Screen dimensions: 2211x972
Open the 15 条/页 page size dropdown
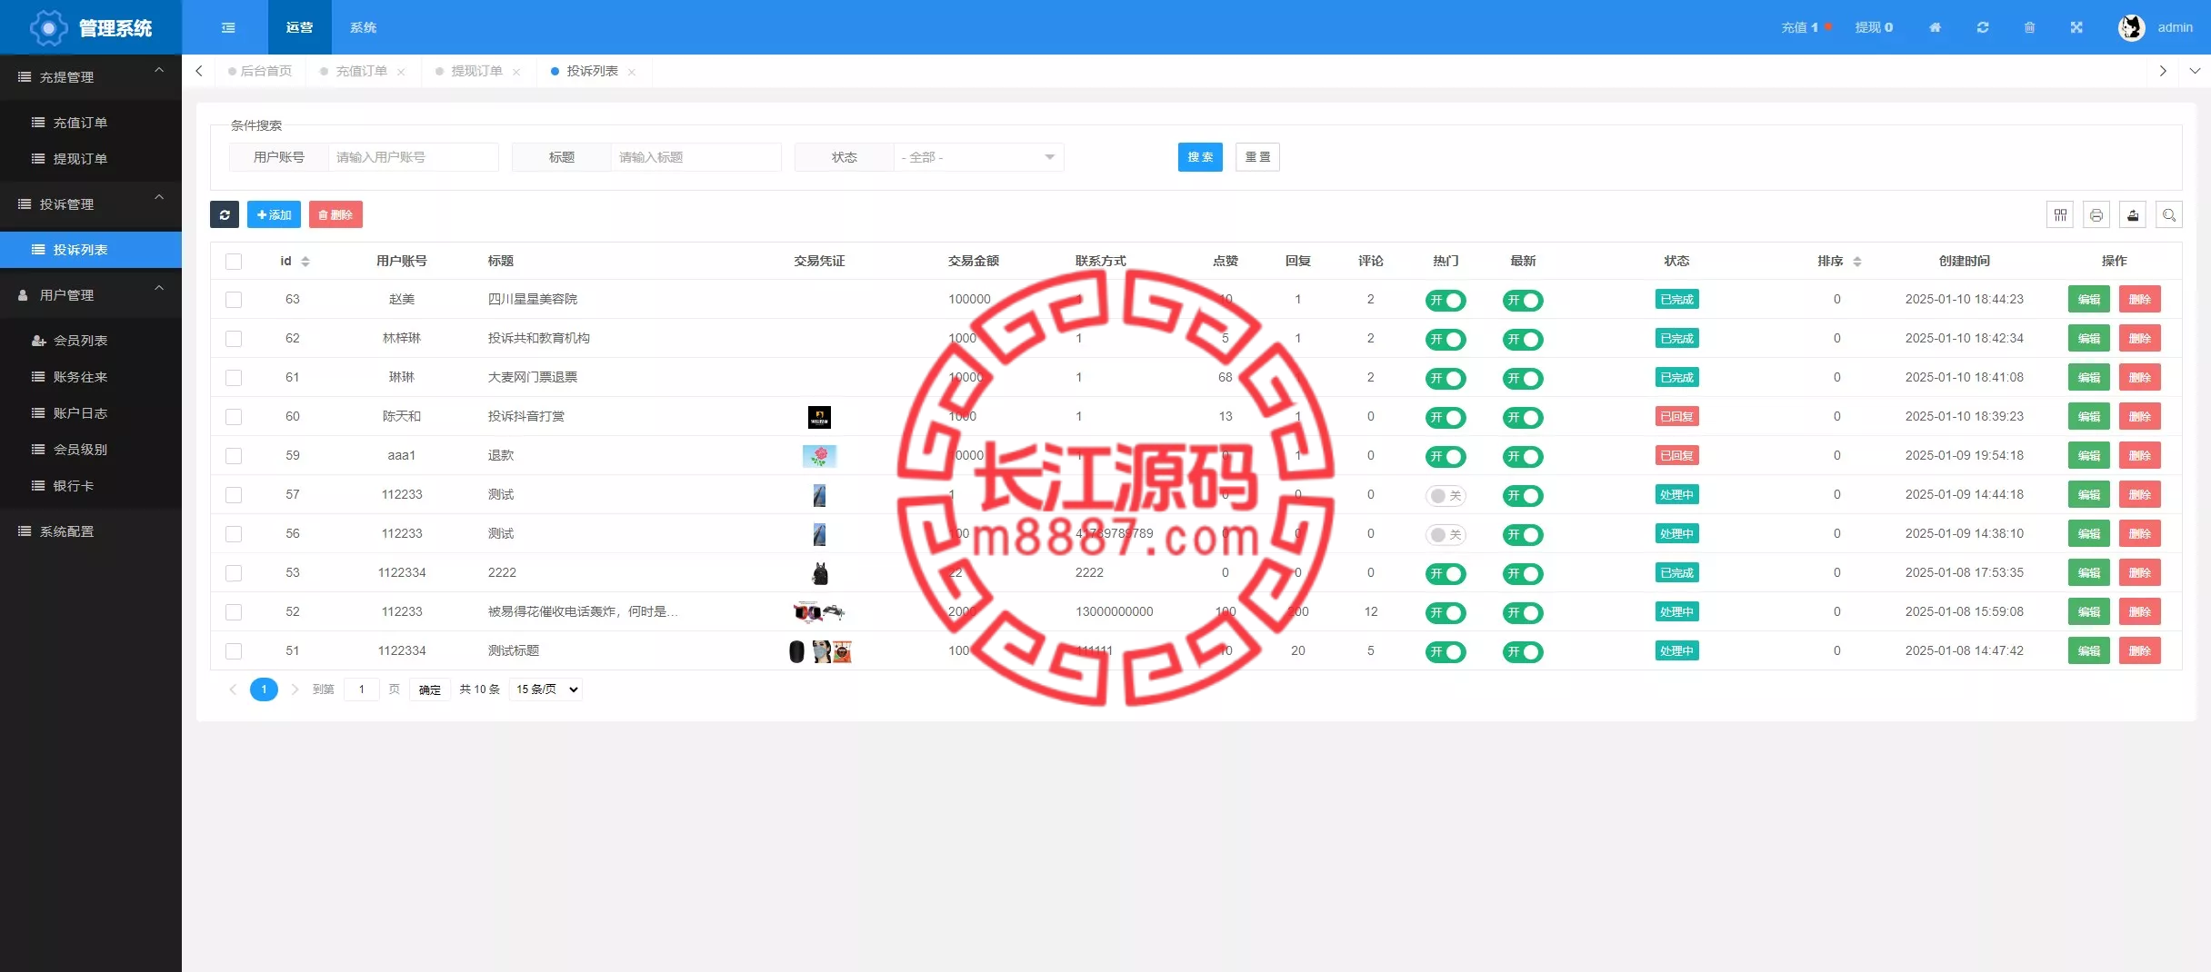(545, 689)
